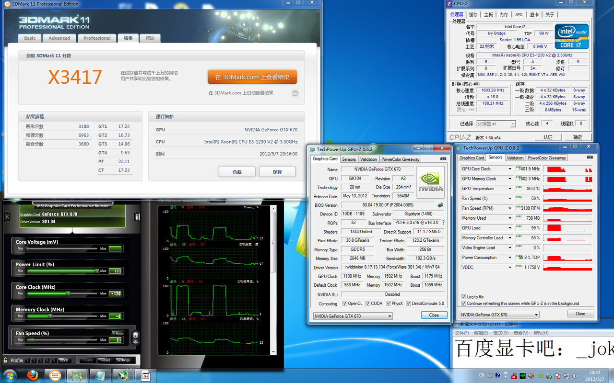Image resolution: width=614 pixels, height=383 pixels.
Task: Open Power Consumption sensor dropdown
Action: [x=510, y=258]
